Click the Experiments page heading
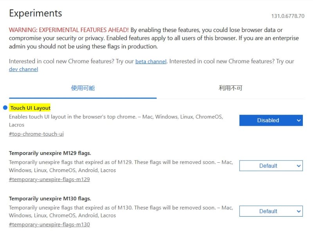The height and width of the screenshot is (231, 313). coord(35,13)
